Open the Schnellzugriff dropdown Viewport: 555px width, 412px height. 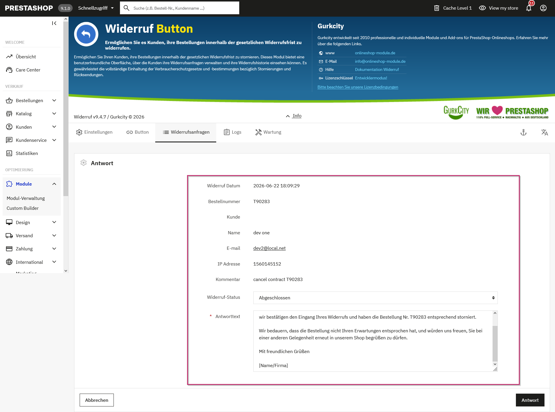pos(96,8)
